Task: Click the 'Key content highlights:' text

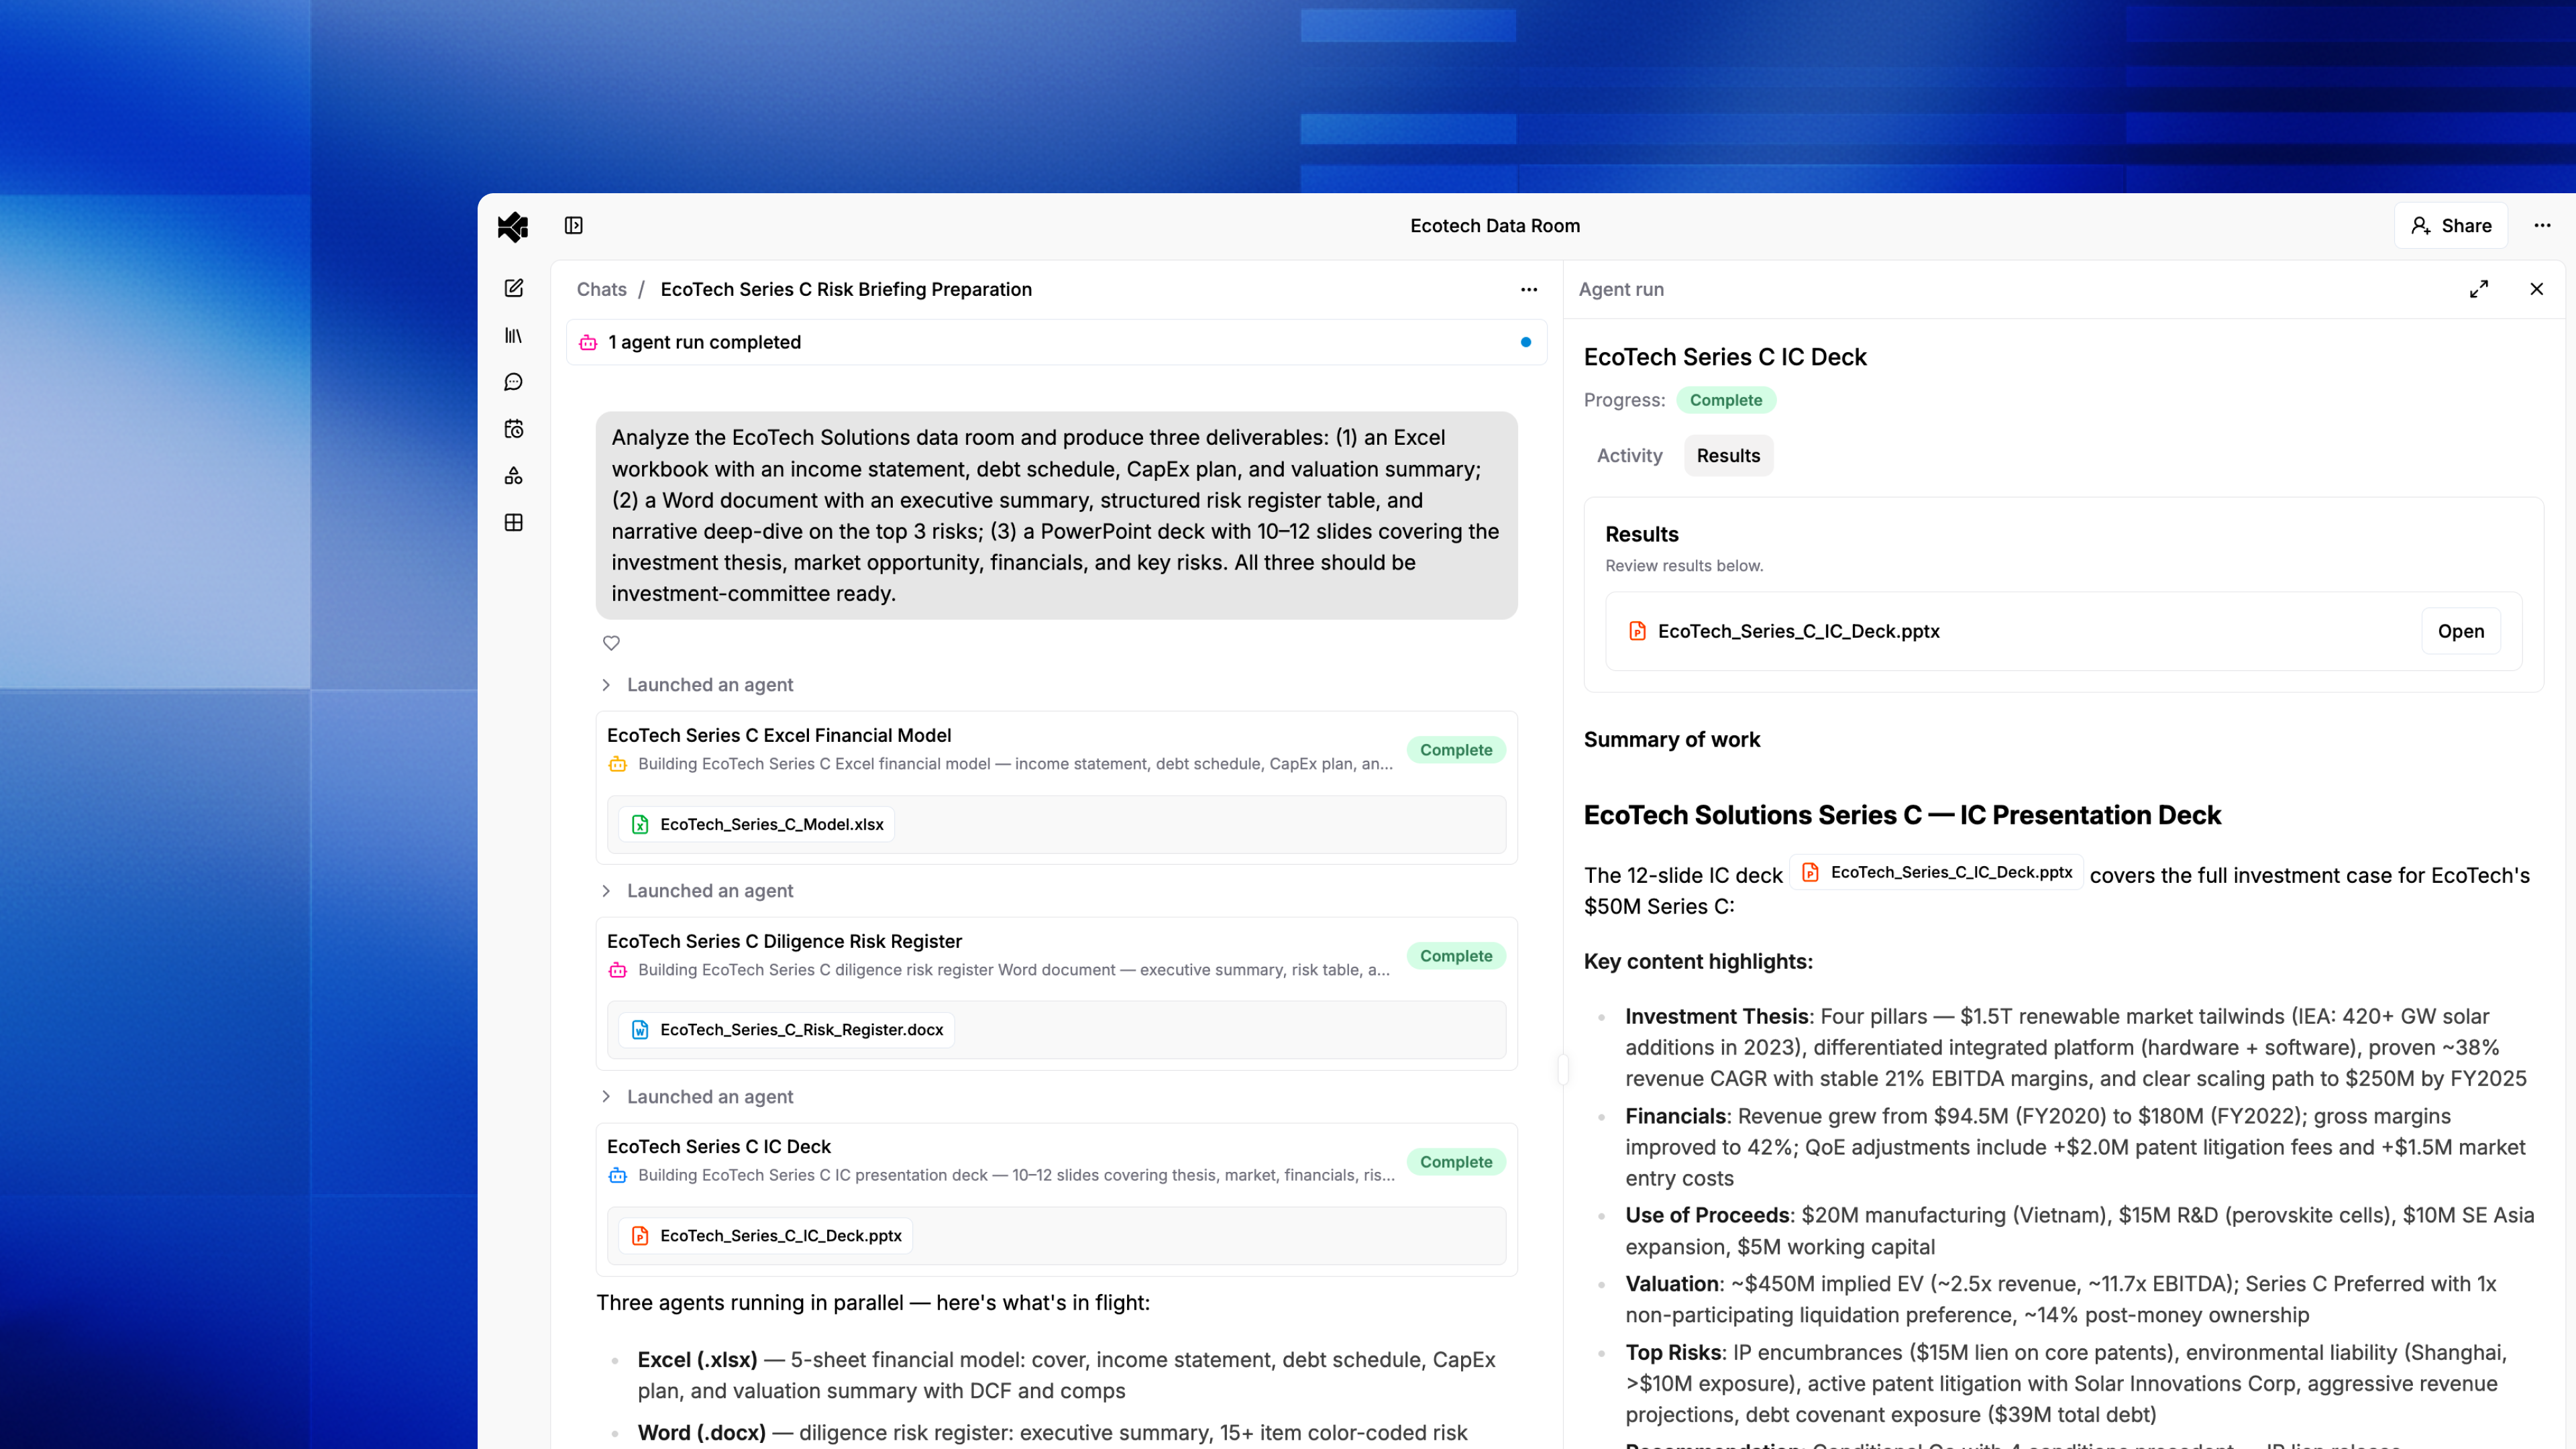Action: coord(1698,962)
